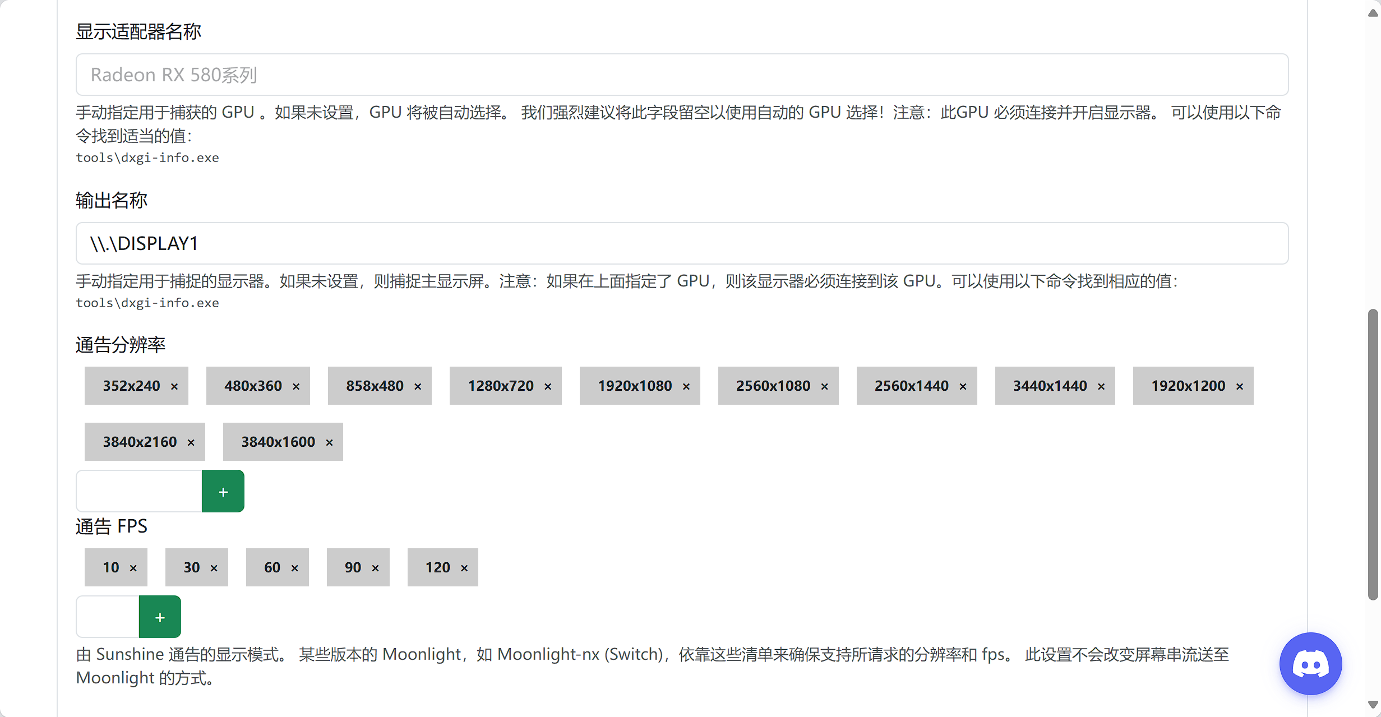This screenshot has height=717, width=1381.
Task: Remove the 480x360 resolution tag
Action: pos(296,386)
